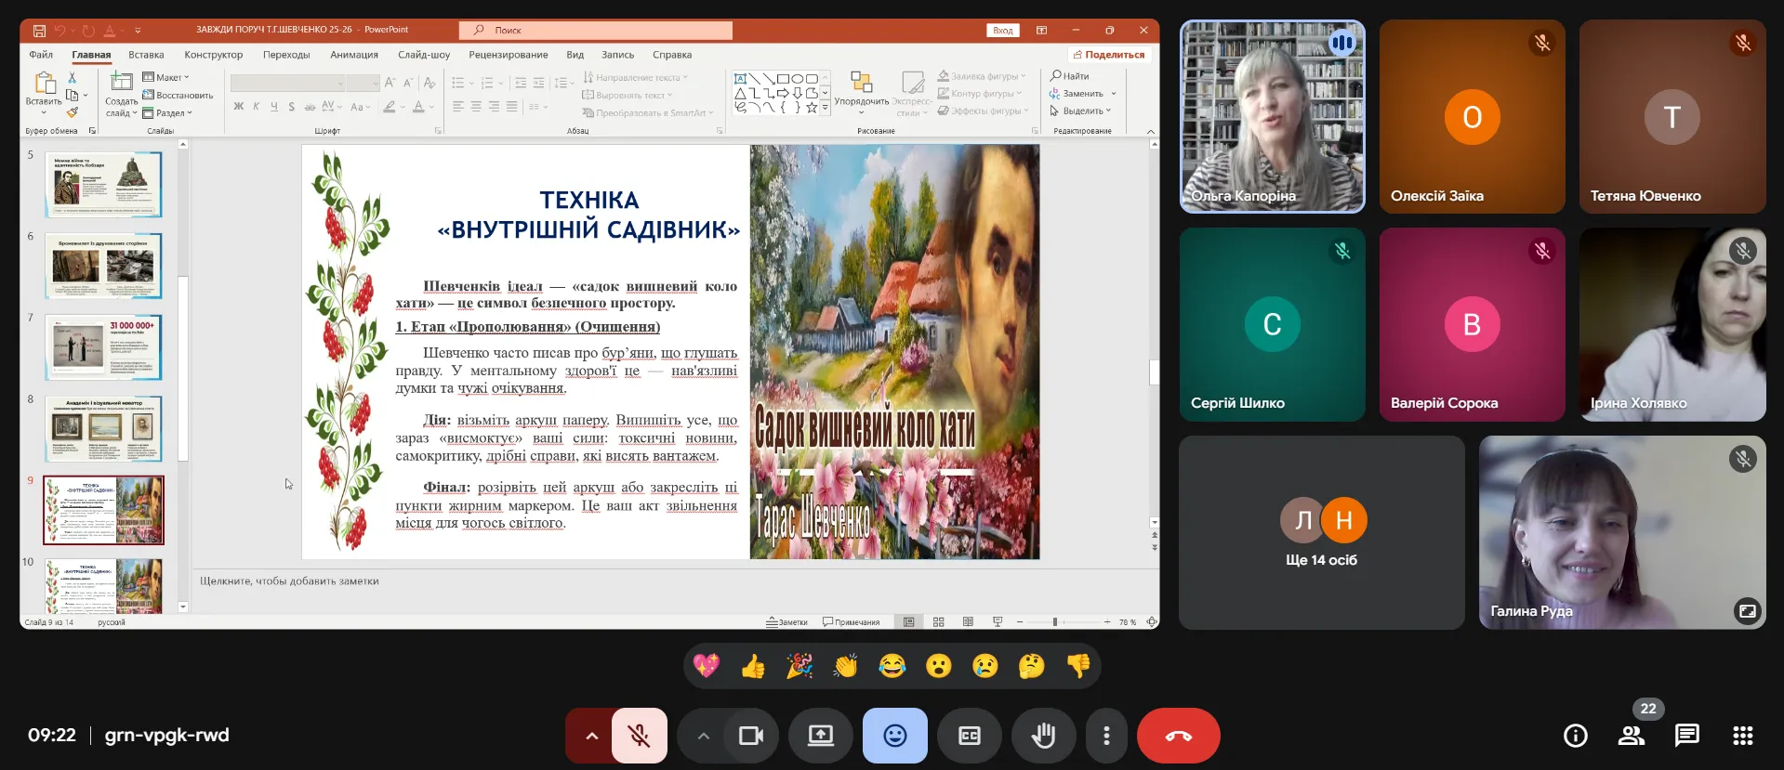
Task: Open meeting details info icon
Action: click(x=1575, y=736)
